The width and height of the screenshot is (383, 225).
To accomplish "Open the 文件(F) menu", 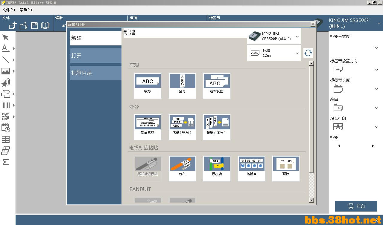I will [8, 10].
